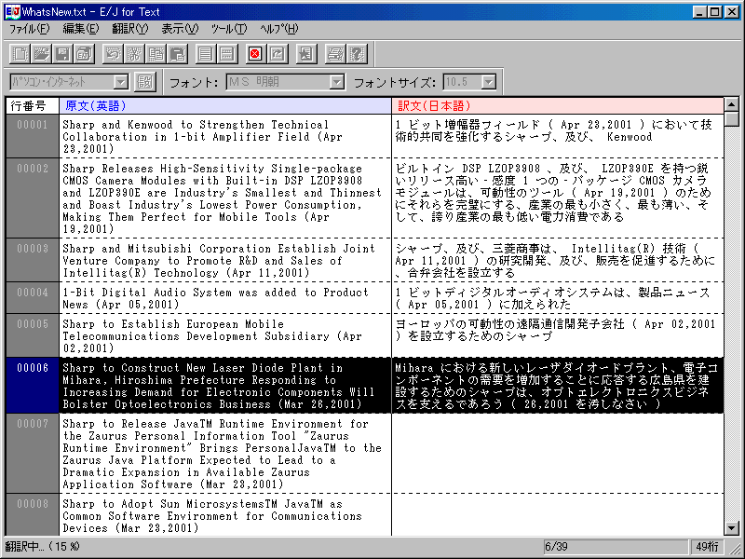The height and width of the screenshot is (559, 745).
Task: Open the ツール(T) menu
Action: click(229, 29)
